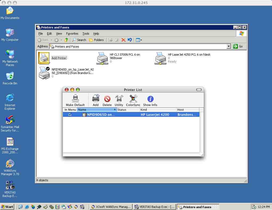Select the HP LaserJet 4200 kind cell
The image size is (272, 210).
tap(155, 114)
